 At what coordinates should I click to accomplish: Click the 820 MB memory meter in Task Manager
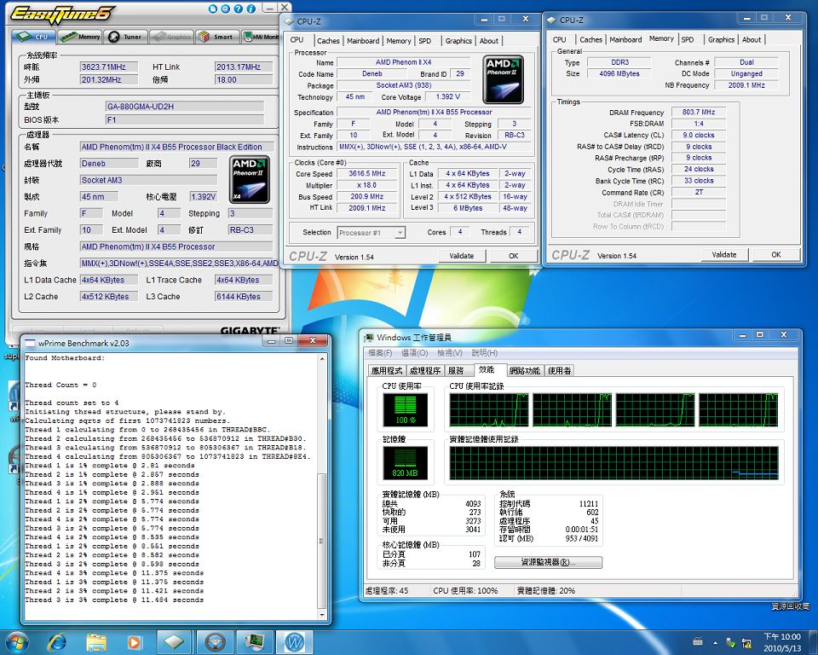406,463
